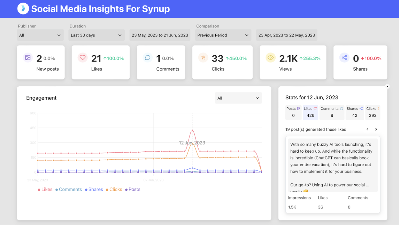This screenshot has width=399, height=225.
Task: Click the "Engagement" chart heading
Action: [x=41, y=98]
